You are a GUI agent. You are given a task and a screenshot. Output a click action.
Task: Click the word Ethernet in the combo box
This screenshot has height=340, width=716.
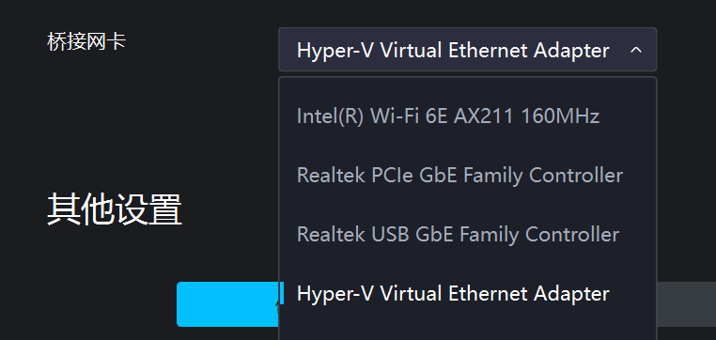tap(488, 50)
